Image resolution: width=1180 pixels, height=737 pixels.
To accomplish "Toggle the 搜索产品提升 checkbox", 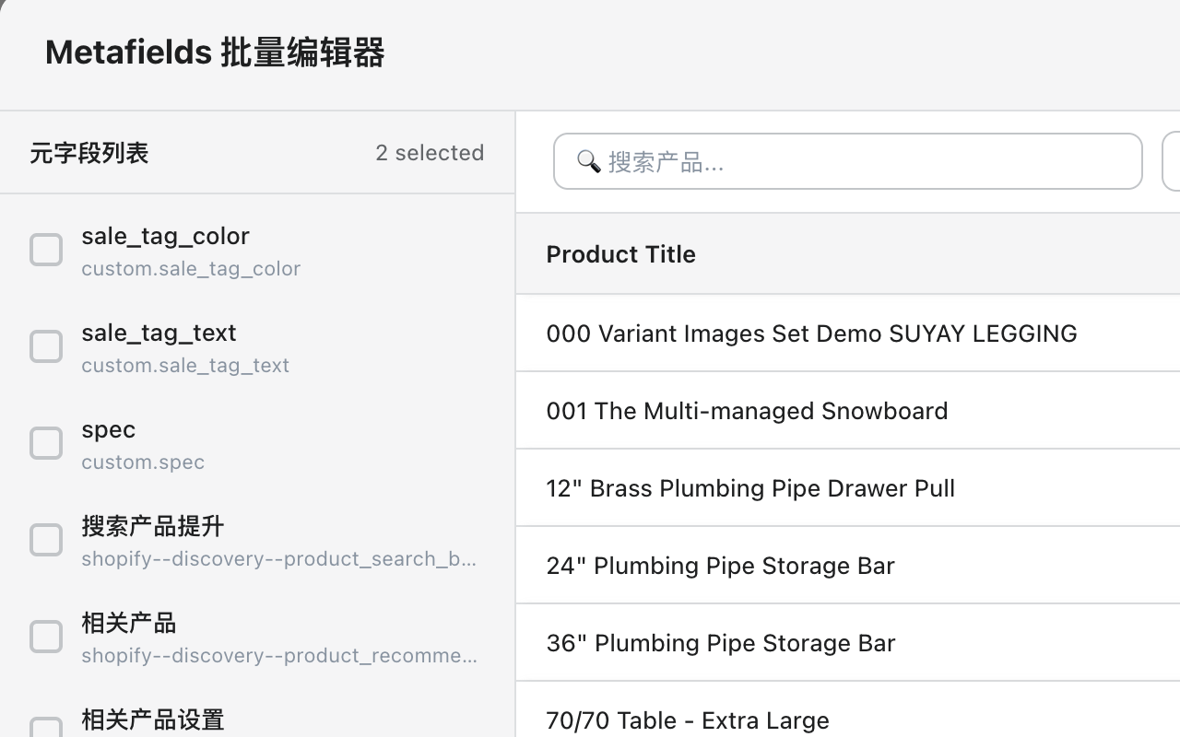I will pyautogui.click(x=46, y=540).
